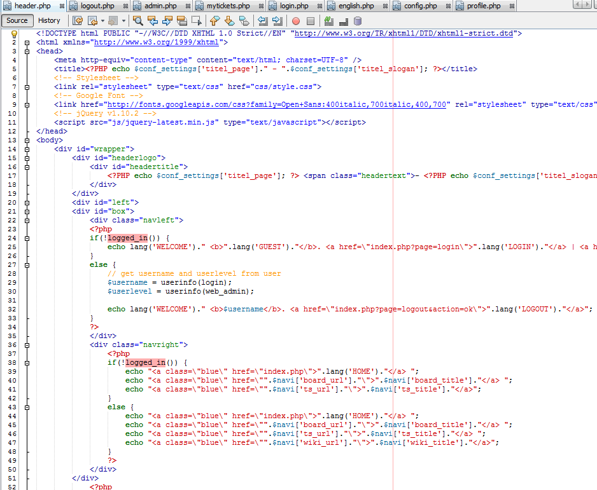
Task: Switch to History view
Action: tap(49, 20)
